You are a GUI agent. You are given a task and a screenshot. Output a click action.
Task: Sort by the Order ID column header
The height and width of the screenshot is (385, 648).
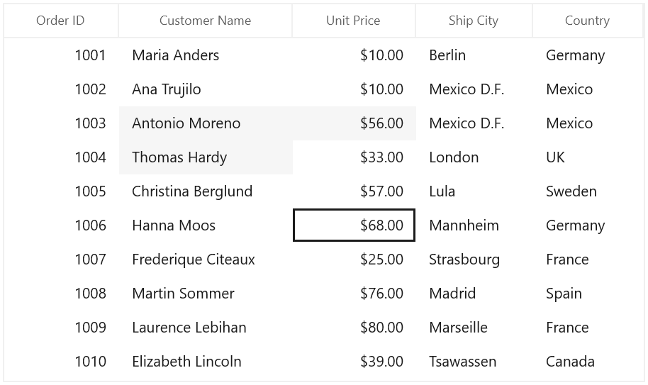click(x=61, y=21)
